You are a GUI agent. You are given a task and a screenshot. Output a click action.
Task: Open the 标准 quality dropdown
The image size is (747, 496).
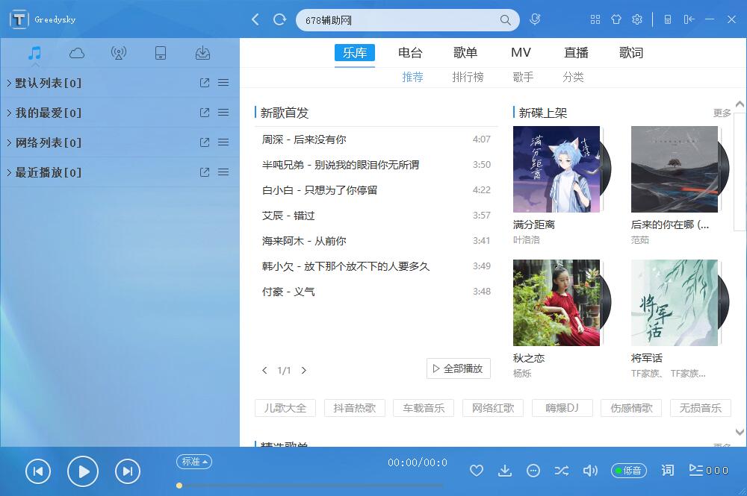click(194, 462)
